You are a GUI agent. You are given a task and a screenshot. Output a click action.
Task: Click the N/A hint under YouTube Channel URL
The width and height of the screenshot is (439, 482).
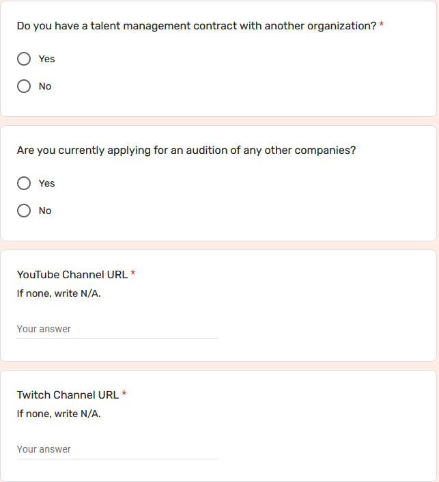coord(59,293)
